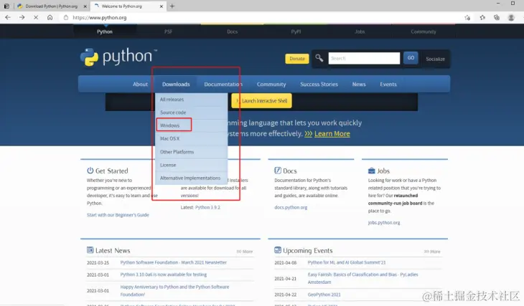524x306 pixels.
Task: Open March 2021 Newsletter news item
Action: click(x=174, y=262)
